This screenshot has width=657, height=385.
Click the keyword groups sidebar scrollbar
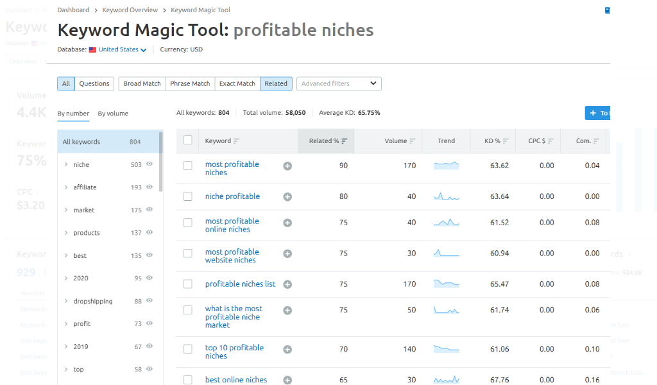(160, 160)
